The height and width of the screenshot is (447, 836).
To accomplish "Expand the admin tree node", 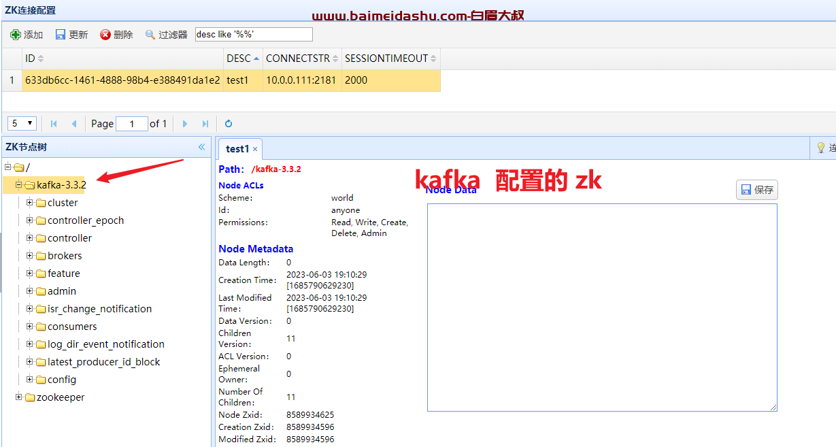I will click(x=30, y=291).
